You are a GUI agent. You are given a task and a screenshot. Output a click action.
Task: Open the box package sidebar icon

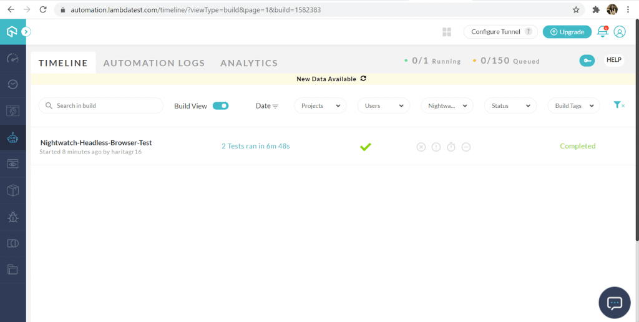click(13, 190)
